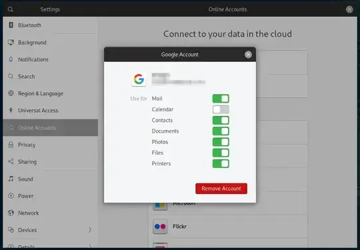This screenshot has width=360, height=250.
Task: Click the Files label text
Action: pyautogui.click(x=157, y=153)
